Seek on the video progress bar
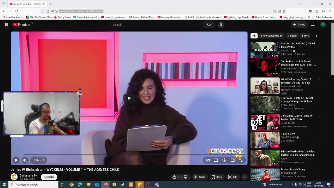Image resolution: width=334 pixels, height=188 pixels. [129, 155]
